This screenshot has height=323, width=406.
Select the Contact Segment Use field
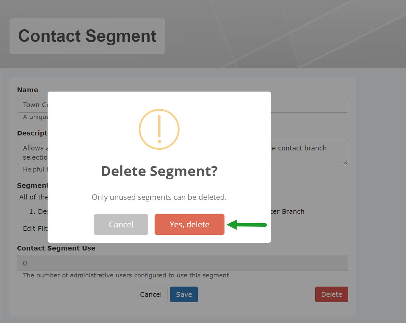tap(183, 263)
